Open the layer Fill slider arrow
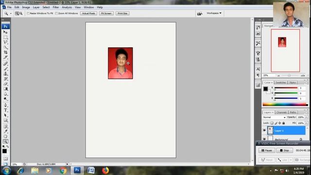 click(307, 123)
